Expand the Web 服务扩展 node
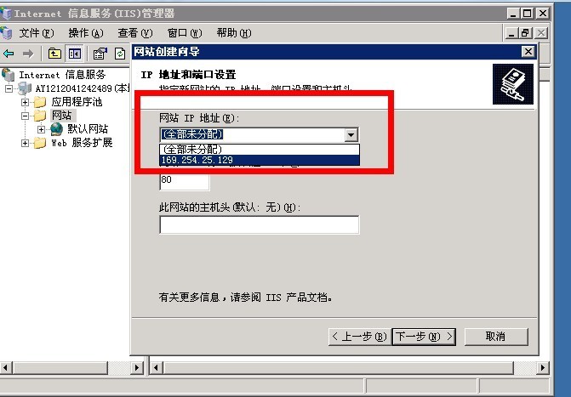The image size is (571, 397). point(25,143)
